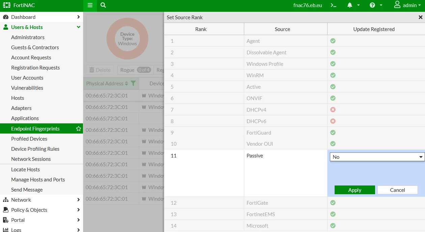Click the Source column header
Image resolution: width=425 pixels, height=232 pixels.
(x=286, y=29)
